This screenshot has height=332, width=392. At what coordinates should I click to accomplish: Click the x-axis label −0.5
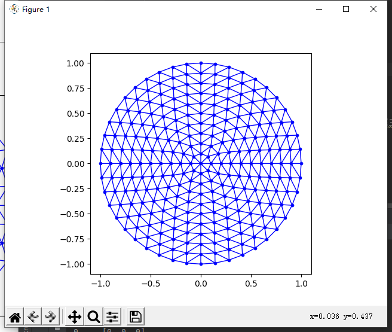coord(151,284)
